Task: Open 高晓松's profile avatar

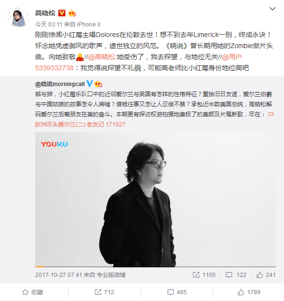Action: point(19,17)
